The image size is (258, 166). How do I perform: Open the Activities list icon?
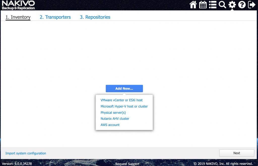[213, 5]
